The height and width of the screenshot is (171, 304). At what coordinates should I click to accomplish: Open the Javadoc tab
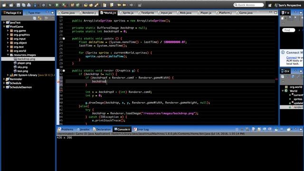coord(84,129)
